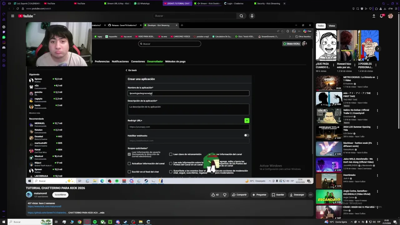Viewport: 400px width, 225px height.
Task: Open Métodos de pago tab
Action: [175, 62]
